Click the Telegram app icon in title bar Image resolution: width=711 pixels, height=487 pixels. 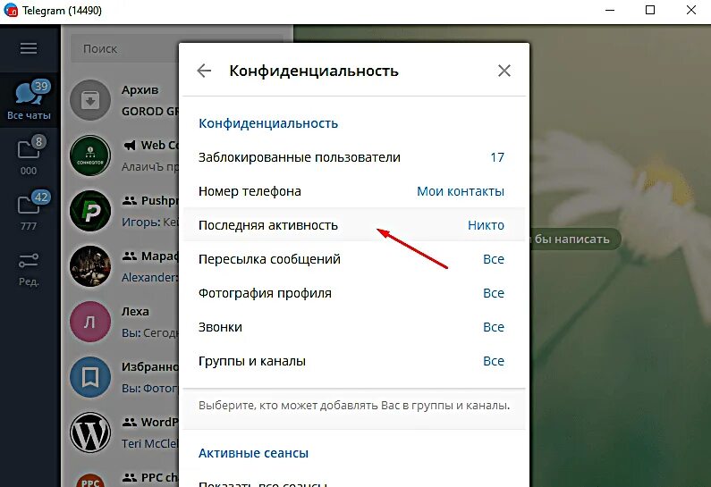click(11, 10)
